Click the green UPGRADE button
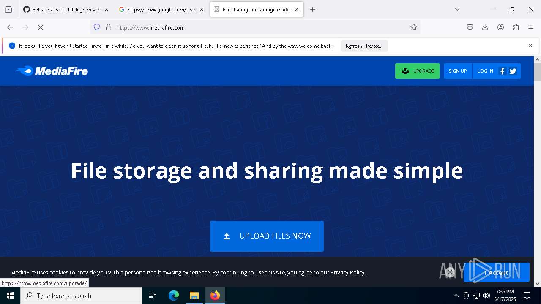This screenshot has width=541, height=304. (417, 71)
